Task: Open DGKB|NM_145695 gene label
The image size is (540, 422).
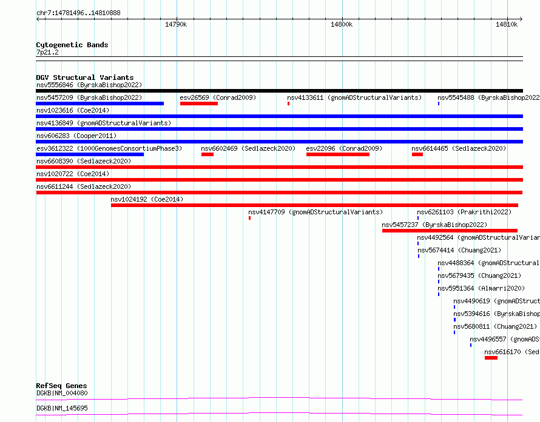Action: [62, 408]
